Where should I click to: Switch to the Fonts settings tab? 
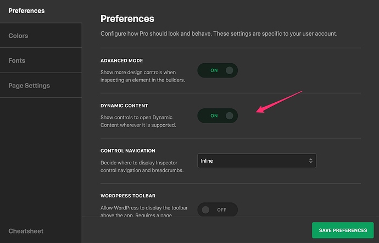[16, 60]
